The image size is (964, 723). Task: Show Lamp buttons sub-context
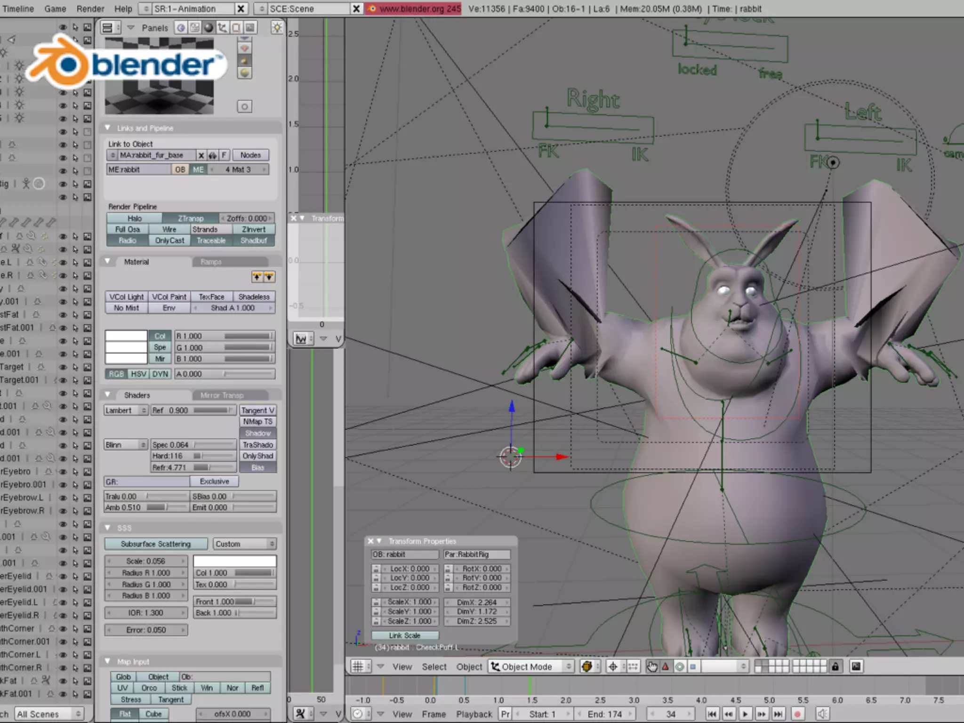tap(277, 28)
